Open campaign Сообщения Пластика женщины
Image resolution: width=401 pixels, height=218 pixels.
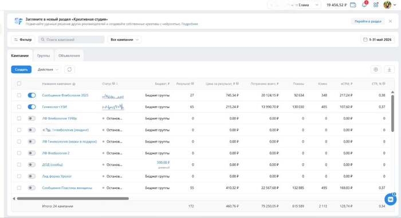67,188
